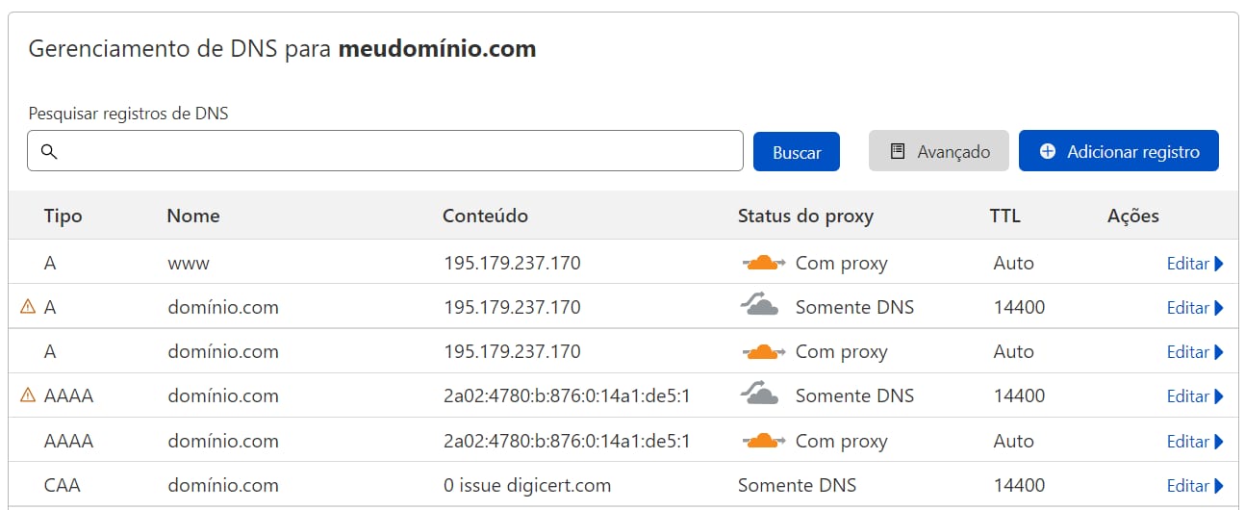Viewport: 1245px width, 510px height.
Task: Click the Nome column header
Action: tap(193, 216)
